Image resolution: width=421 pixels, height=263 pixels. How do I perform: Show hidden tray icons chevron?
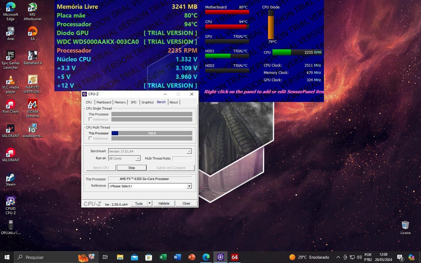pyautogui.click(x=338, y=257)
